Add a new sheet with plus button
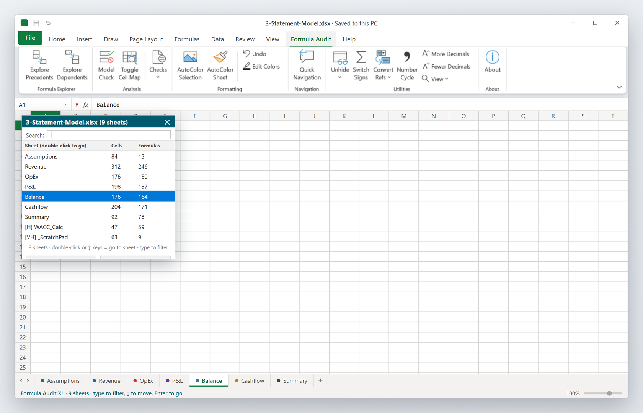The height and width of the screenshot is (413, 643). (x=320, y=380)
